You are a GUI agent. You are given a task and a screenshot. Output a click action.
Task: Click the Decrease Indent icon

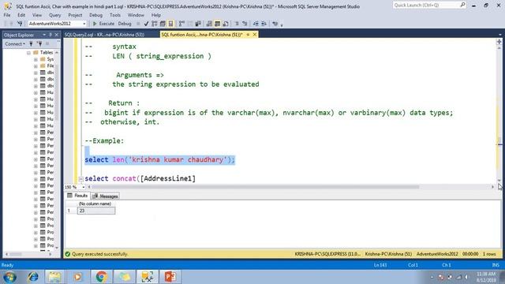coord(256,24)
